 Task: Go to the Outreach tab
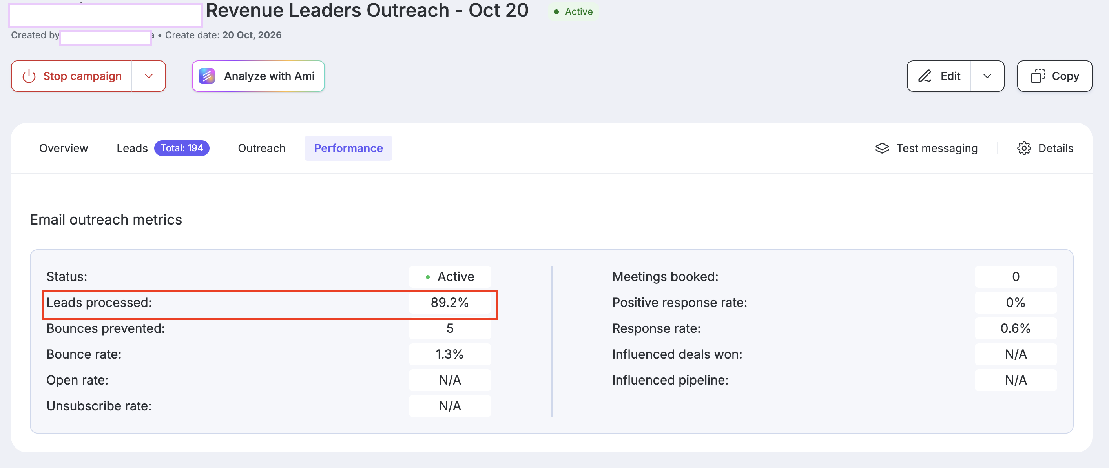coord(262,149)
